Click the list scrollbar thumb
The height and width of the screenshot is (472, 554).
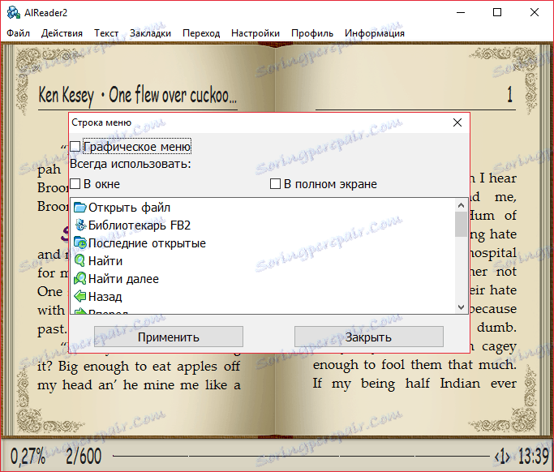point(461,224)
